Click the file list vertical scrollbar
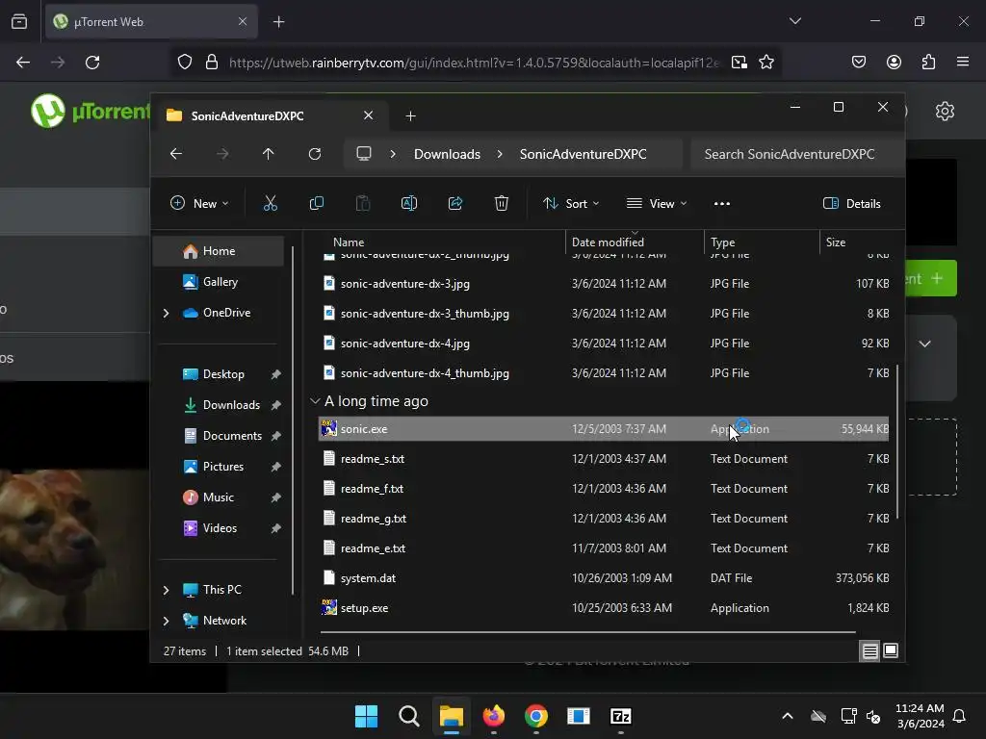 tap(897, 442)
